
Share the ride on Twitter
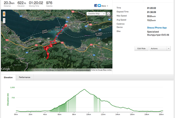tap(99, 6)
